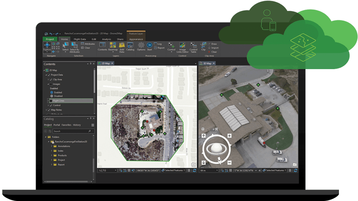Expand the Annotations folder

coord(52,146)
